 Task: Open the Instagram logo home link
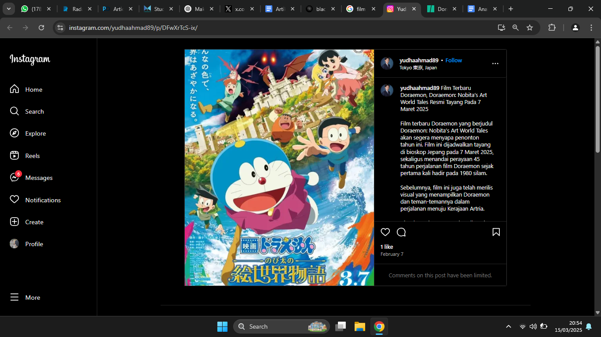pos(30,59)
